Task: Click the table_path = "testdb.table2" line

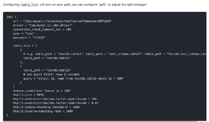Action: (x=47, y=70)
